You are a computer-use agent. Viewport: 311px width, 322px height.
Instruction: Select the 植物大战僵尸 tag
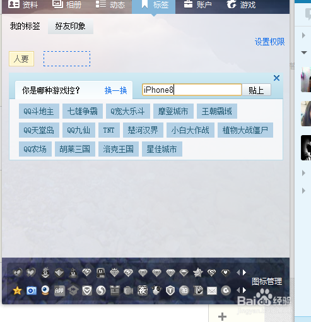245,130
